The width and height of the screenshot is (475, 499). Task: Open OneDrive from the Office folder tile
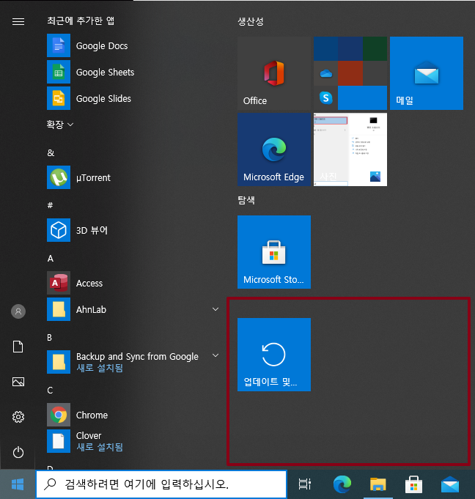[x=325, y=73]
